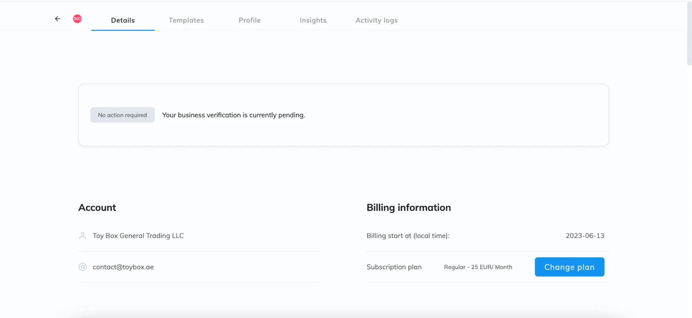The height and width of the screenshot is (318, 692).
Task: Select the billing start date 2023-06-13
Action: [585, 236]
